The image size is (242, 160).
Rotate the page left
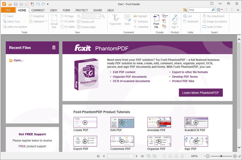pos(86,22)
